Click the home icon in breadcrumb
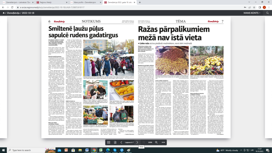272x153 pixels. [4, 13]
